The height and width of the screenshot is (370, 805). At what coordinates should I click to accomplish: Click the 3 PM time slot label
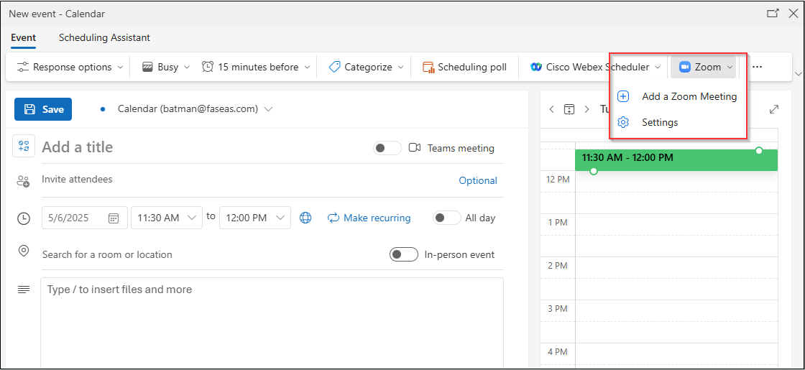pos(556,309)
